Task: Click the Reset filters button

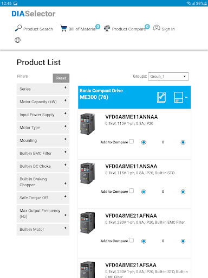Action: click(61, 78)
